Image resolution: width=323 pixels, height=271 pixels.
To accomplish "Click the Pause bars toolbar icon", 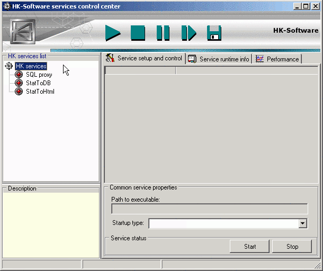I will pyautogui.click(x=163, y=33).
